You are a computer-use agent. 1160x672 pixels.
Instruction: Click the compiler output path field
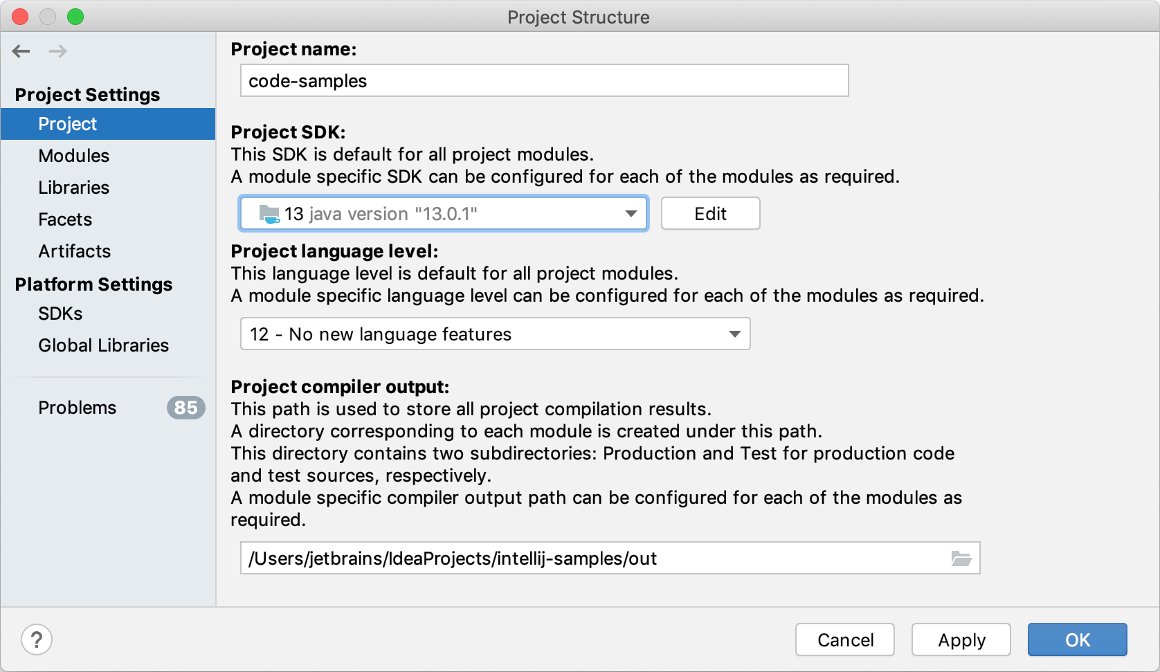point(595,559)
